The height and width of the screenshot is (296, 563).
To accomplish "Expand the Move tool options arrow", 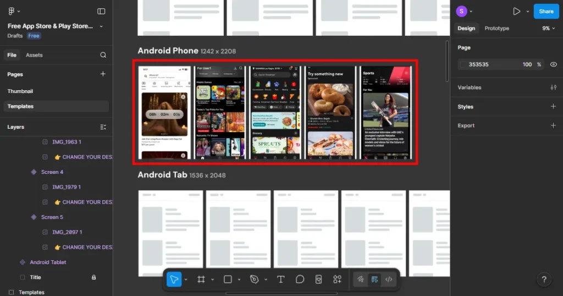I will point(186,279).
